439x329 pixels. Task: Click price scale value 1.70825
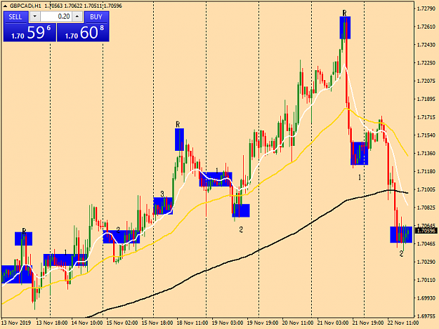426,208
